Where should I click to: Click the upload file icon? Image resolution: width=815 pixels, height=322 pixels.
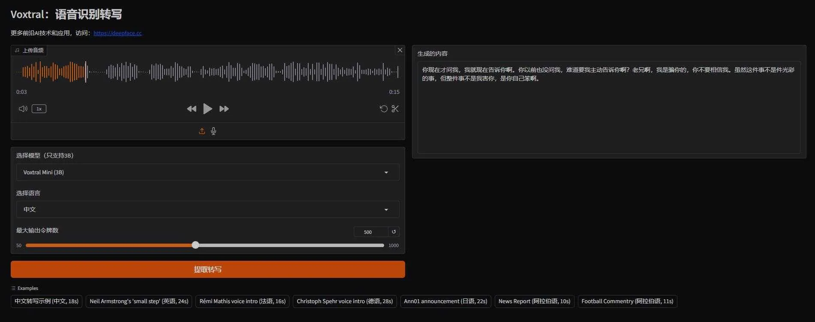[202, 131]
